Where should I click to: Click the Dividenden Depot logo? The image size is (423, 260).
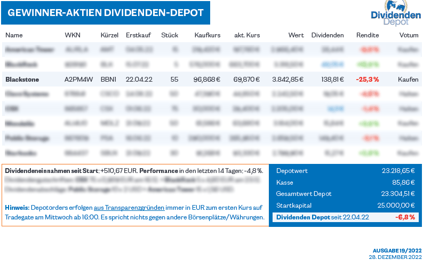click(396, 13)
